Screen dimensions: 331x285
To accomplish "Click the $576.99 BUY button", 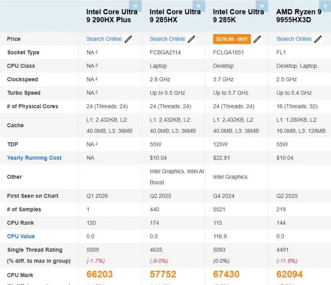I will click(x=231, y=39).
